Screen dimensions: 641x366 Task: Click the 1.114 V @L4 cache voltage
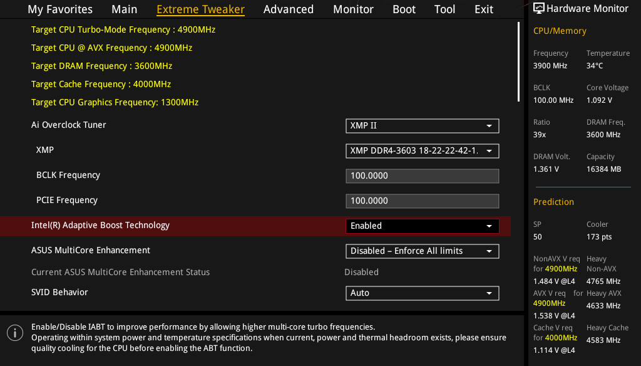tap(554, 350)
